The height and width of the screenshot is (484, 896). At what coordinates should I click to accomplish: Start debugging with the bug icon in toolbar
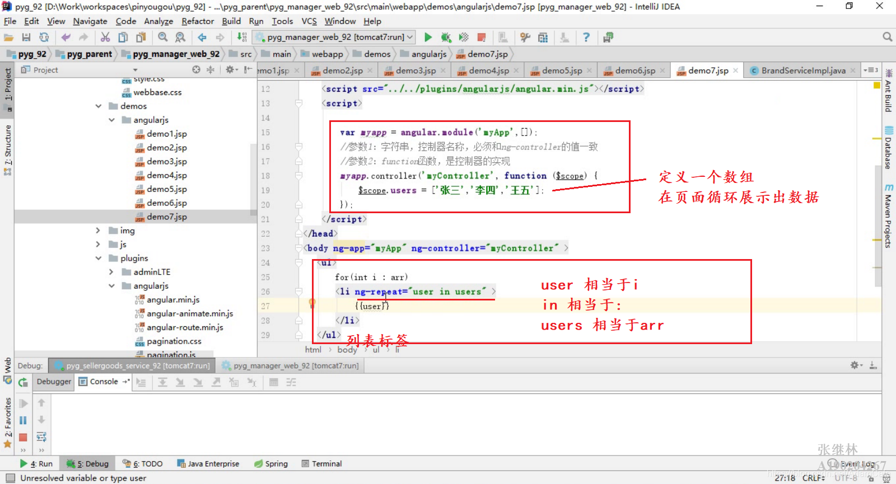(x=446, y=37)
